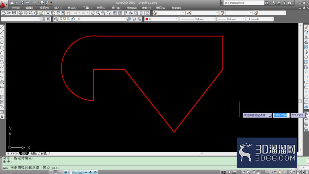Select the Mirror modify tool
The image size is (309, 174).
pos(306,37)
